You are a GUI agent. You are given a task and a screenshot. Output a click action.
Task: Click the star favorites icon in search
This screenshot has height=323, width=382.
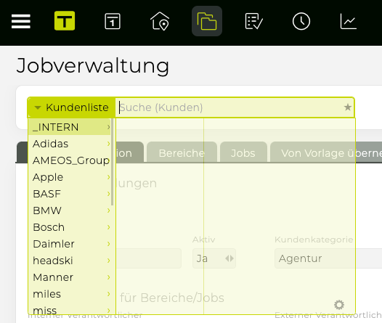point(348,107)
